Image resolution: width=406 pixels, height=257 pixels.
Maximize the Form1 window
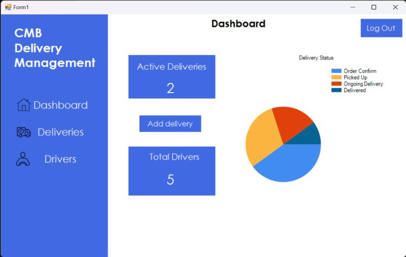[x=374, y=7]
